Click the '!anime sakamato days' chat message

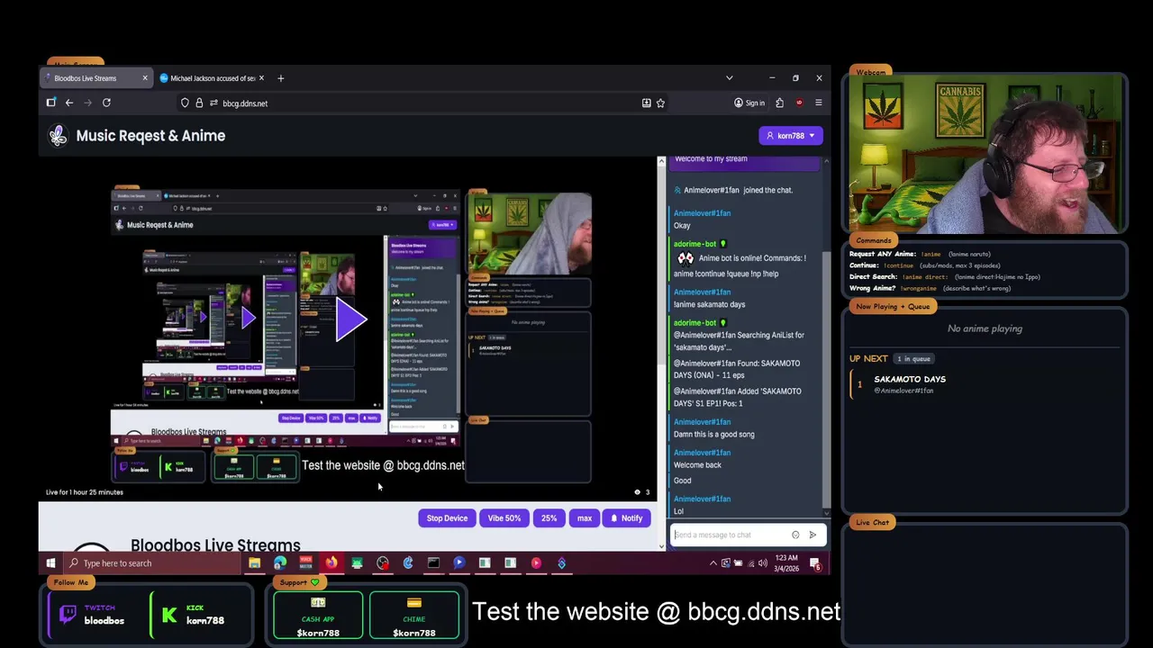[x=709, y=304]
